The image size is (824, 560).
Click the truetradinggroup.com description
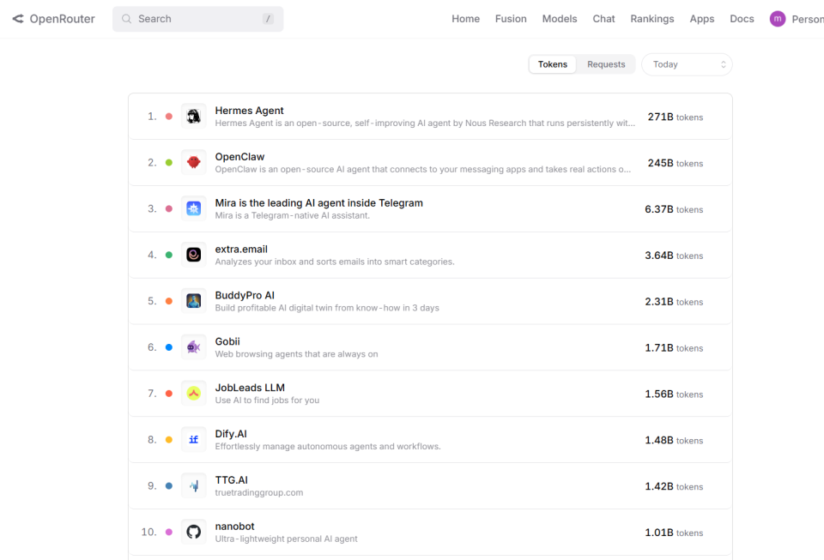click(259, 493)
